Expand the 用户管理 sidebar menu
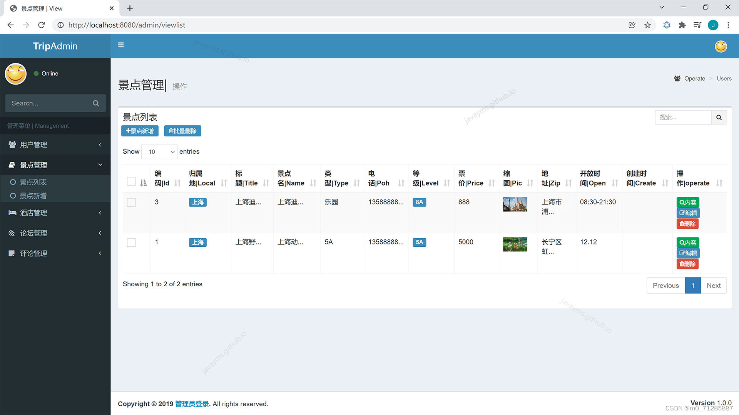This screenshot has height=415, width=739. pyautogui.click(x=55, y=144)
